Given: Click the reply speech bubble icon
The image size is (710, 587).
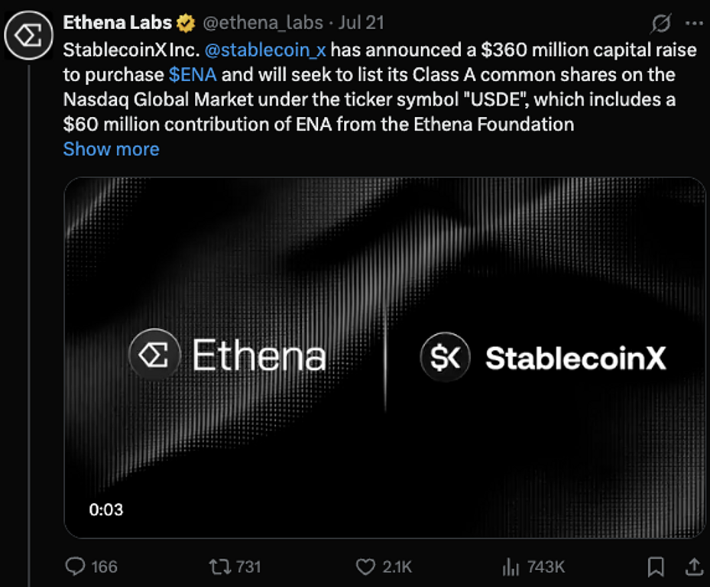Looking at the screenshot, I should 75,566.
